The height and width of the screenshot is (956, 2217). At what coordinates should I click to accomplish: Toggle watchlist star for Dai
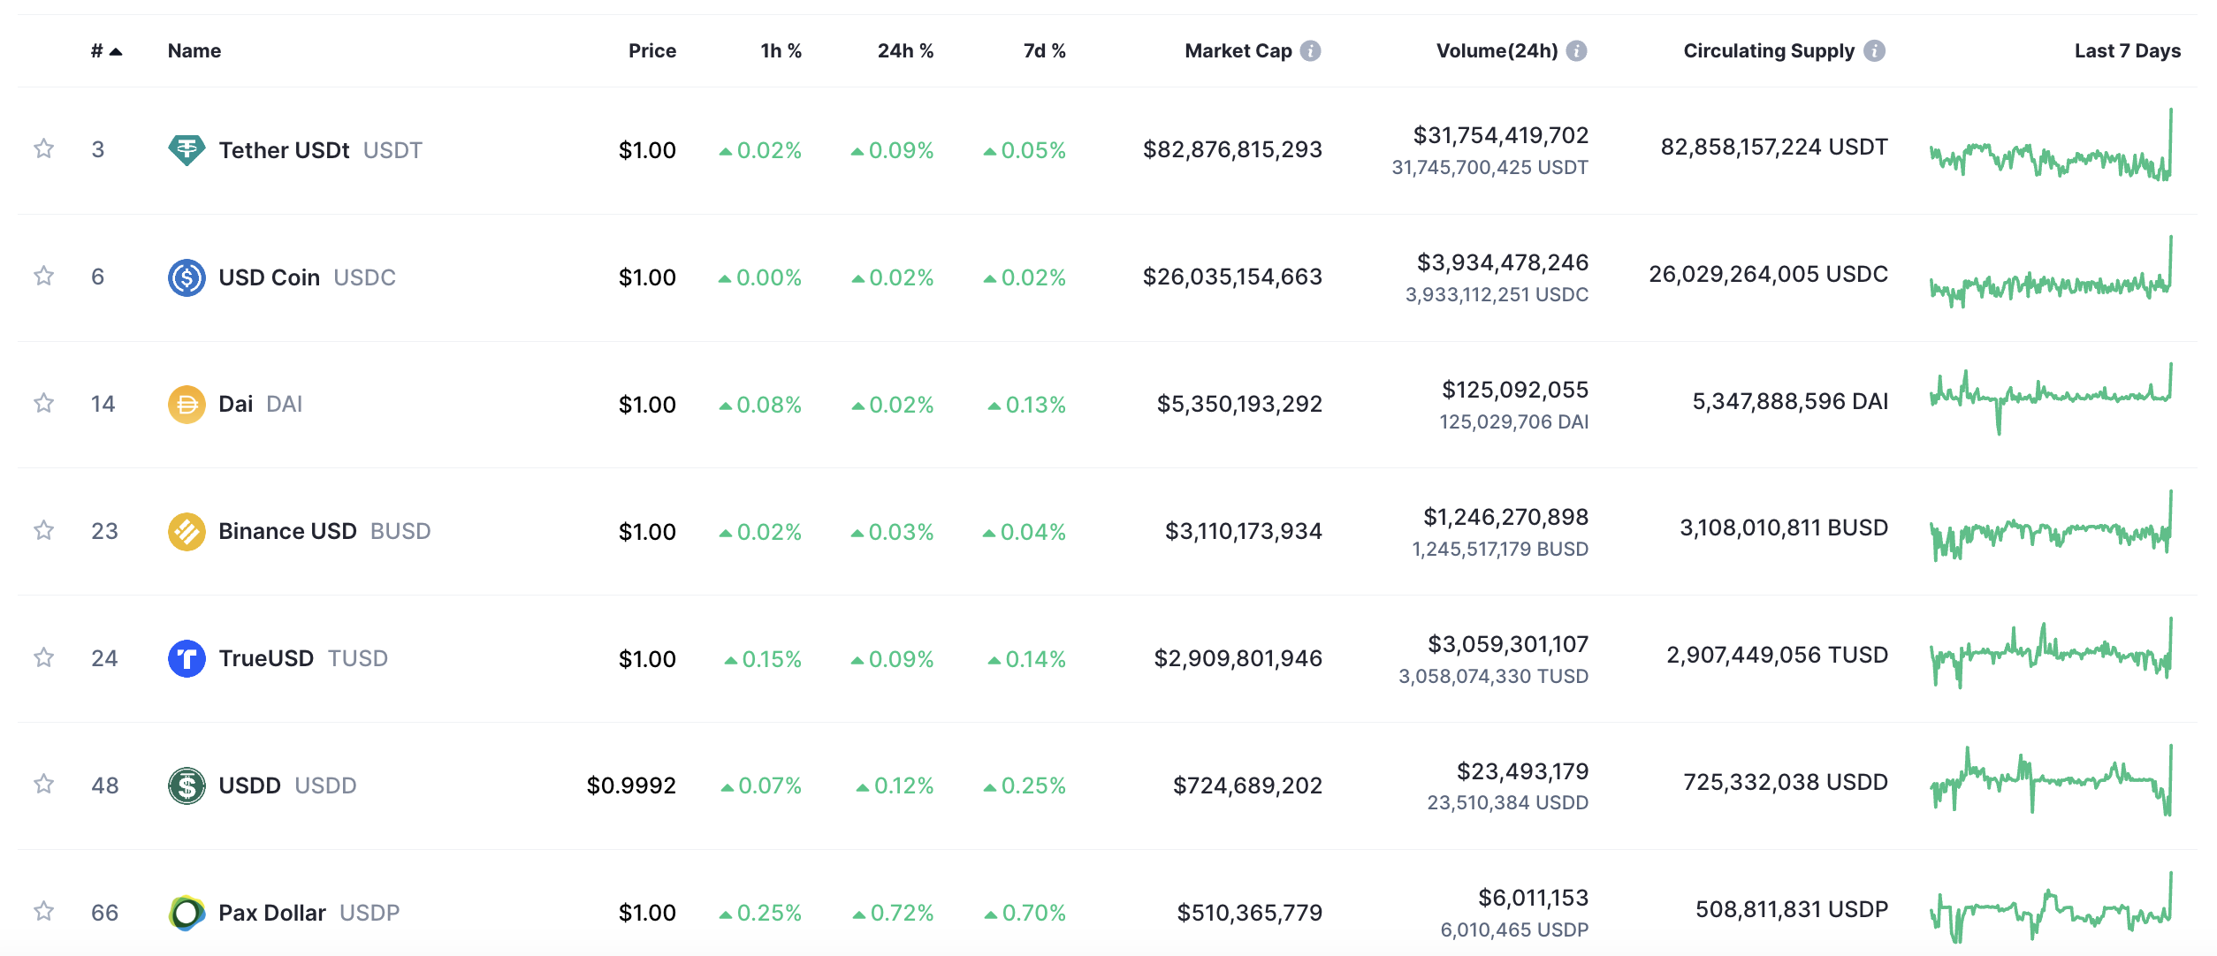click(43, 403)
